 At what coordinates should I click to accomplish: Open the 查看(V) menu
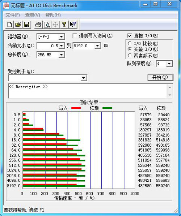click(x=33, y=15)
